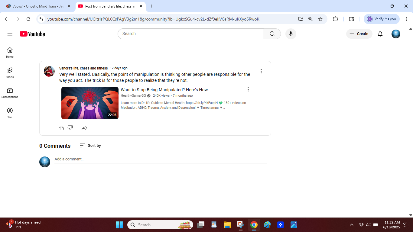This screenshot has height=232, width=413.
Task: View site information icon beside URL
Action: [x=41, y=19]
